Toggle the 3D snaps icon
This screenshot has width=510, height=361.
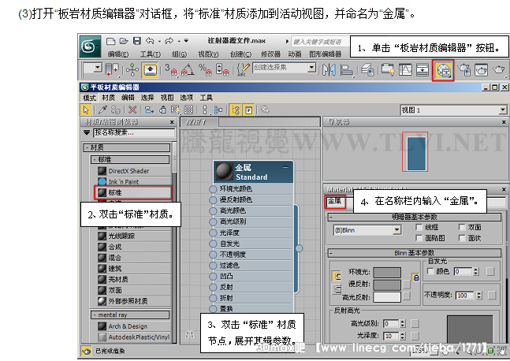[x=171, y=69]
